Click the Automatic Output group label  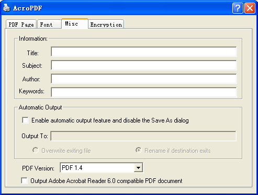point(40,107)
